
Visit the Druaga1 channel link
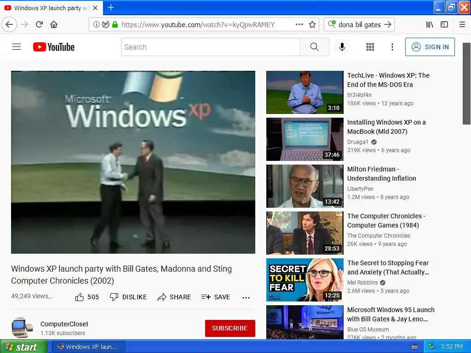point(358,142)
